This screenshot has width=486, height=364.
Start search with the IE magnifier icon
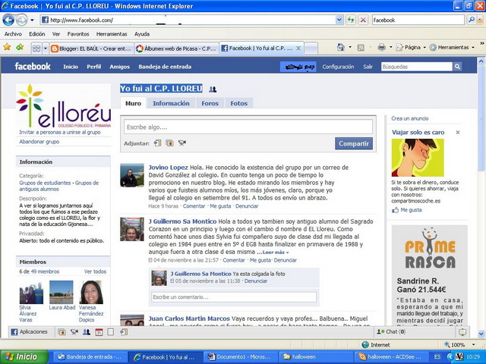472,20
